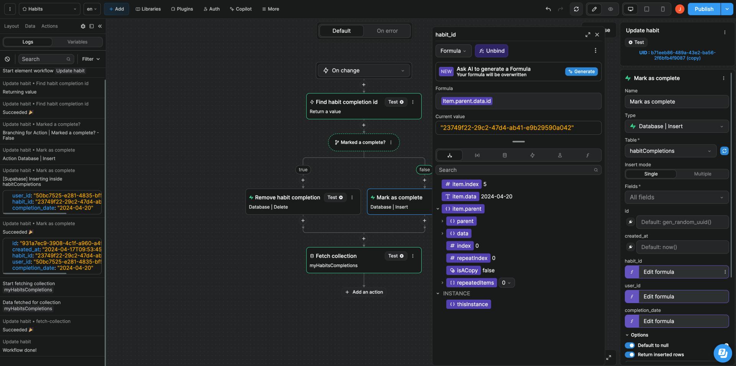The width and height of the screenshot is (736, 366).
Task: Select Multiple insert mode
Action: coord(702,174)
